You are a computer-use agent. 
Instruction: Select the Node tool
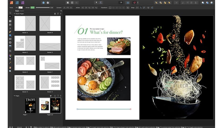(x=10, y=16)
